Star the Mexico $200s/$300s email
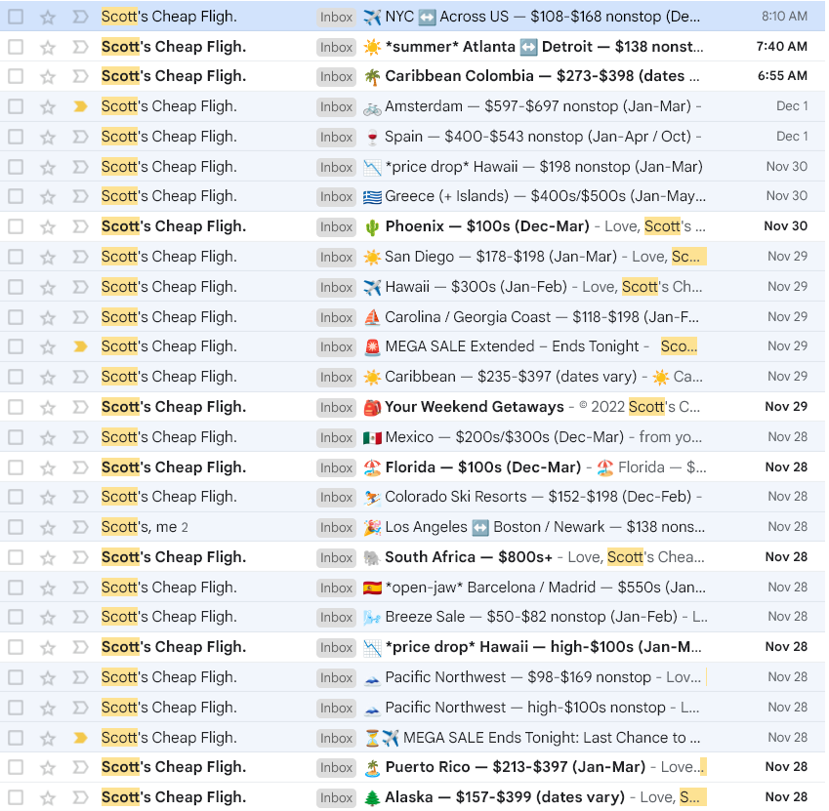 tap(48, 437)
